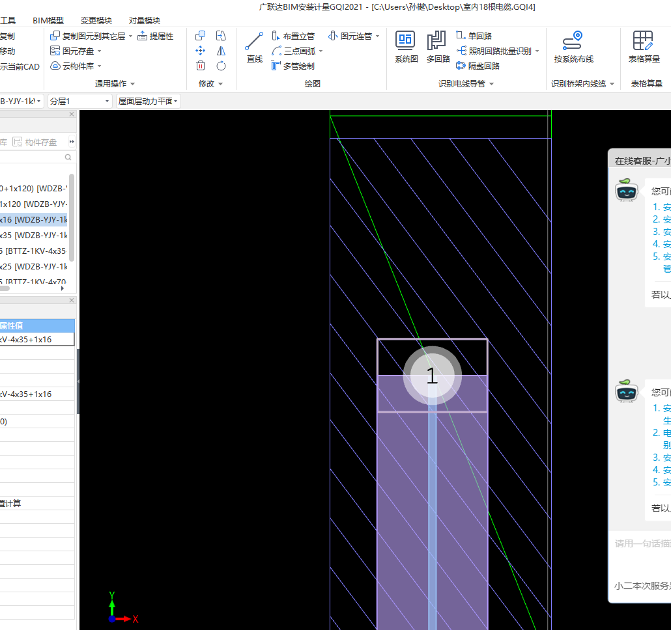Select the copy tool in 修改 group
Viewport: 671px width, 630px height.
point(200,36)
